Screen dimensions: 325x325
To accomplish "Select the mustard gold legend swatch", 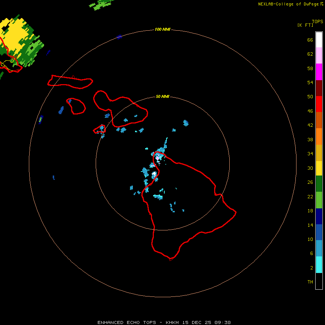I will 319,153.
